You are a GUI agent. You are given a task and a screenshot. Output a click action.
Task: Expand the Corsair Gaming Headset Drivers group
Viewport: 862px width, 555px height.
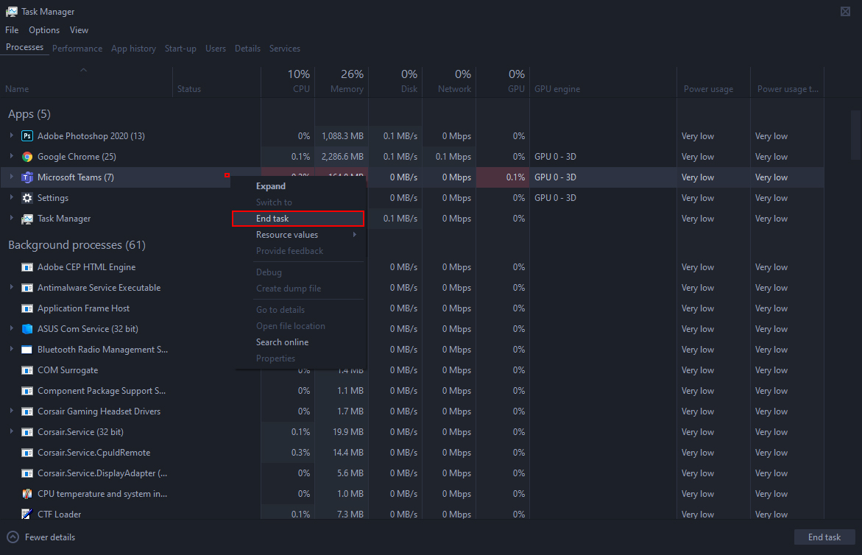[x=12, y=411]
